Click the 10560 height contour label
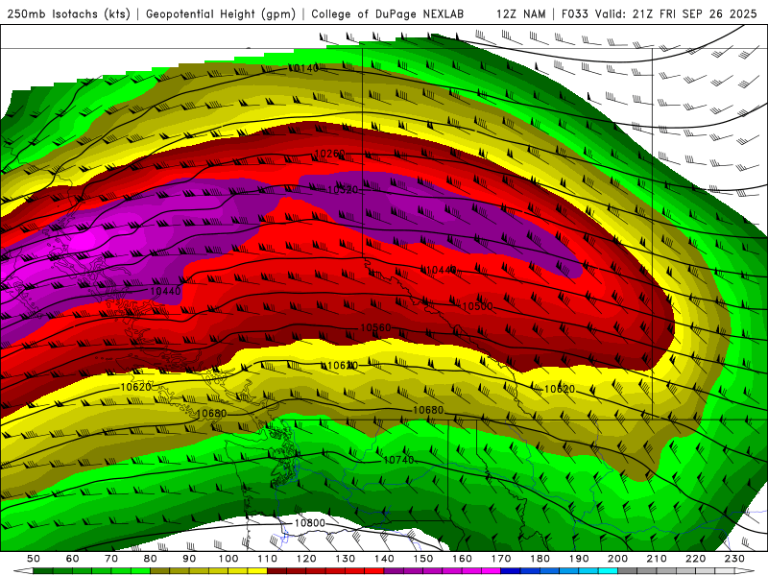 [x=375, y=327]
